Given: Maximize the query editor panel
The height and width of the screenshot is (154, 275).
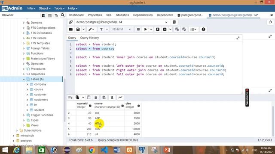Looking at the screenshot, I should [238, 38].
